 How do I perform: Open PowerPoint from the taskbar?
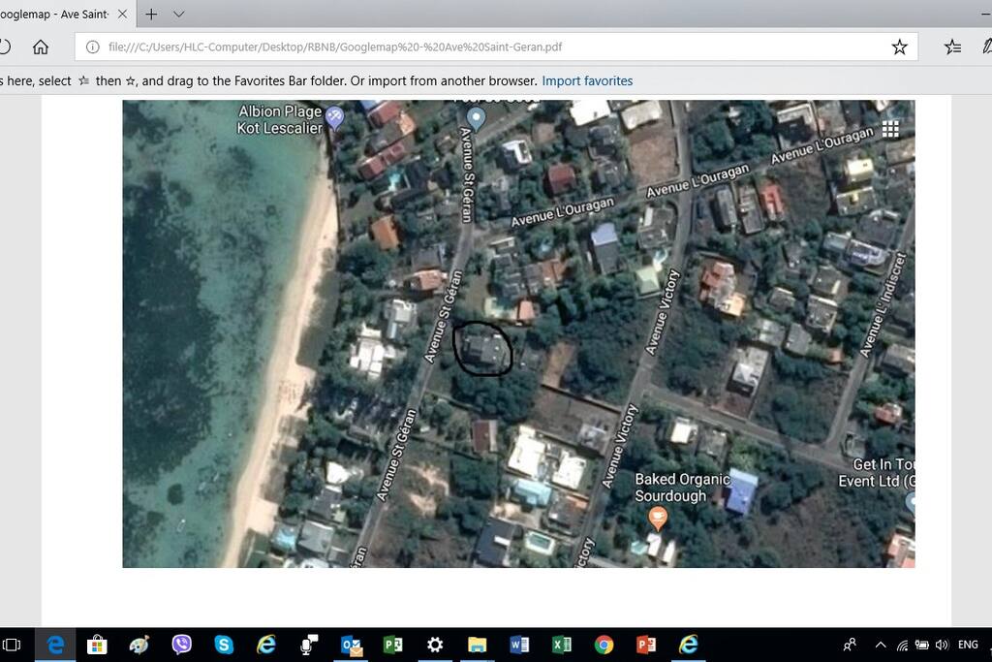(x=646, y=645)
